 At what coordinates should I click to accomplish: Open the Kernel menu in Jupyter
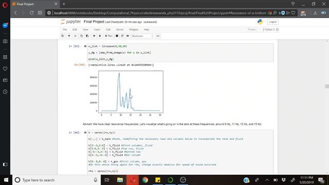pos(120,30)
